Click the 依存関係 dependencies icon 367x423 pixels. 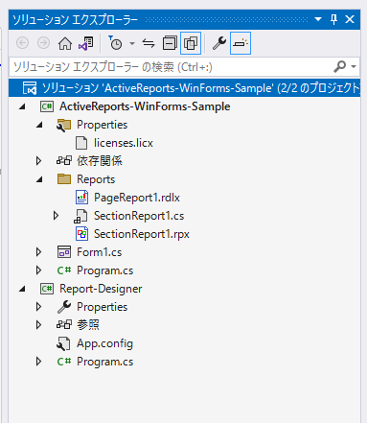tap(64, 160)
